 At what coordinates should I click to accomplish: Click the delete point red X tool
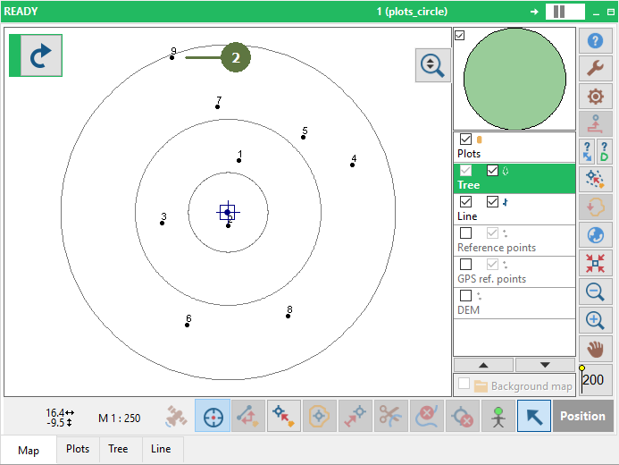tap(463, 416)
